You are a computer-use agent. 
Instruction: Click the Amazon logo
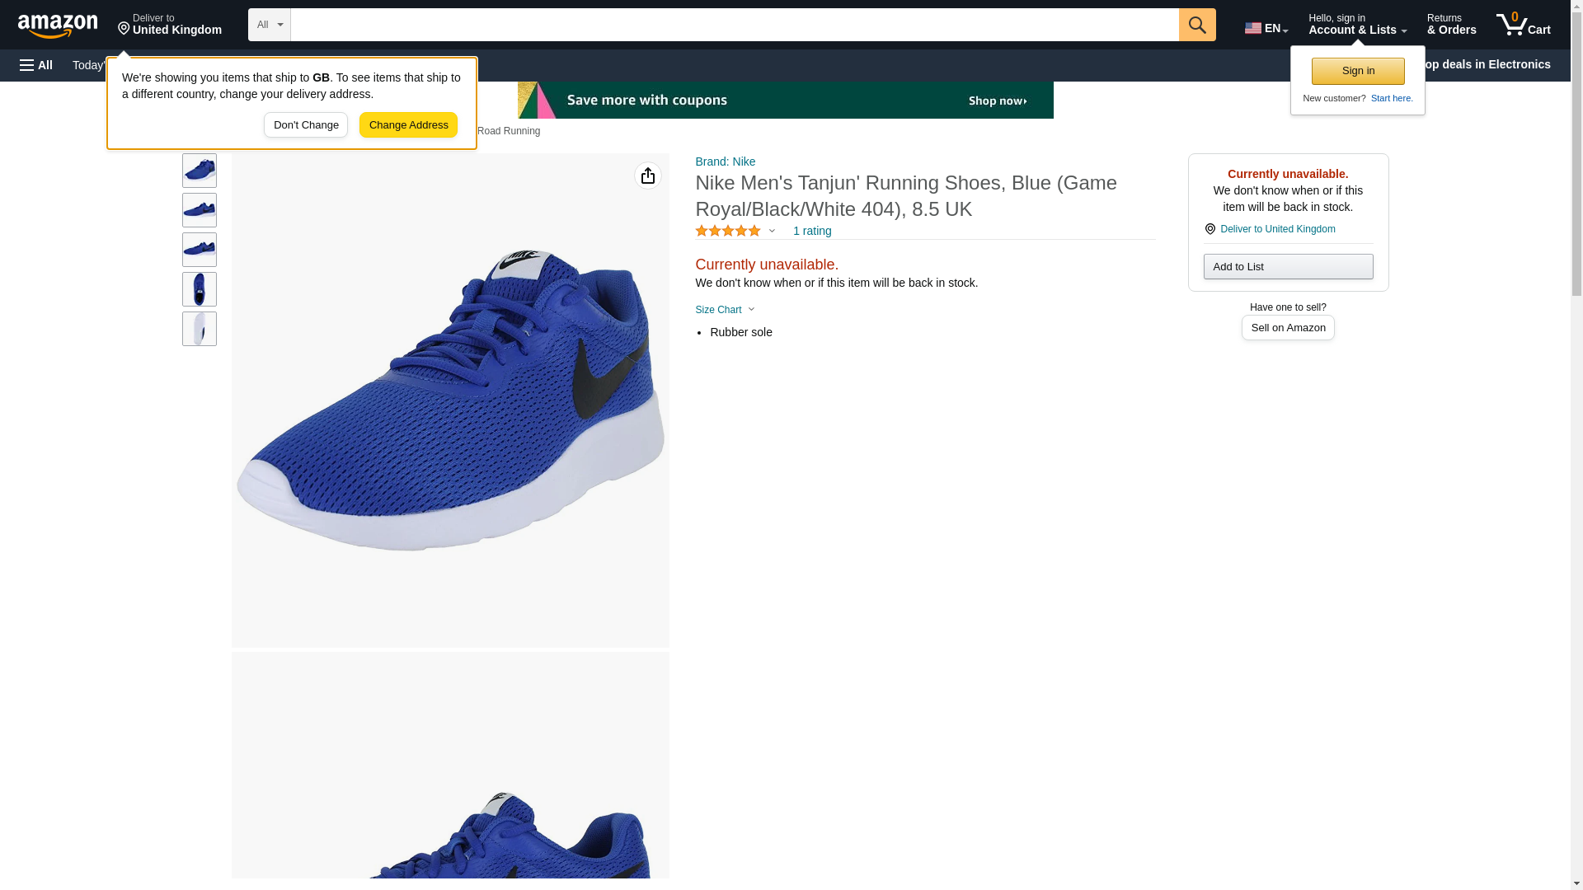coord(58,26)
